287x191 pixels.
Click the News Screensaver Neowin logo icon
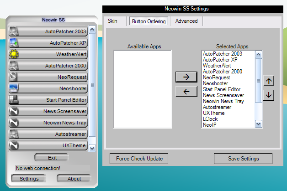point(14,111)
